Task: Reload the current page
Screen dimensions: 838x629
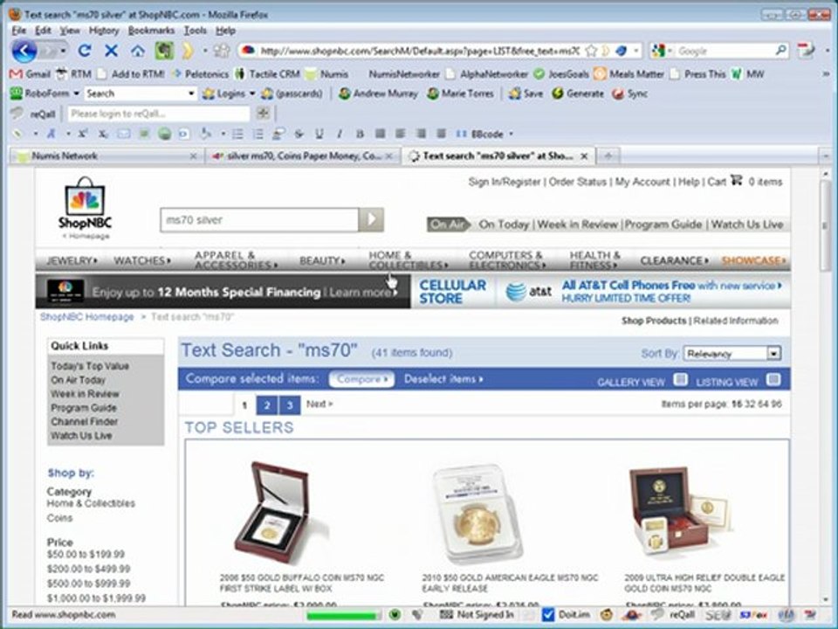Action: pos(84,51)
